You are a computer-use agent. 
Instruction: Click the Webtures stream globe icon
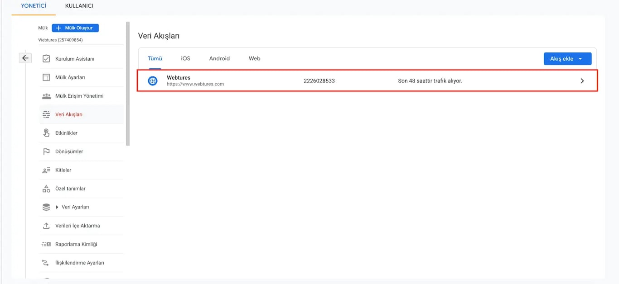point(152,80)
